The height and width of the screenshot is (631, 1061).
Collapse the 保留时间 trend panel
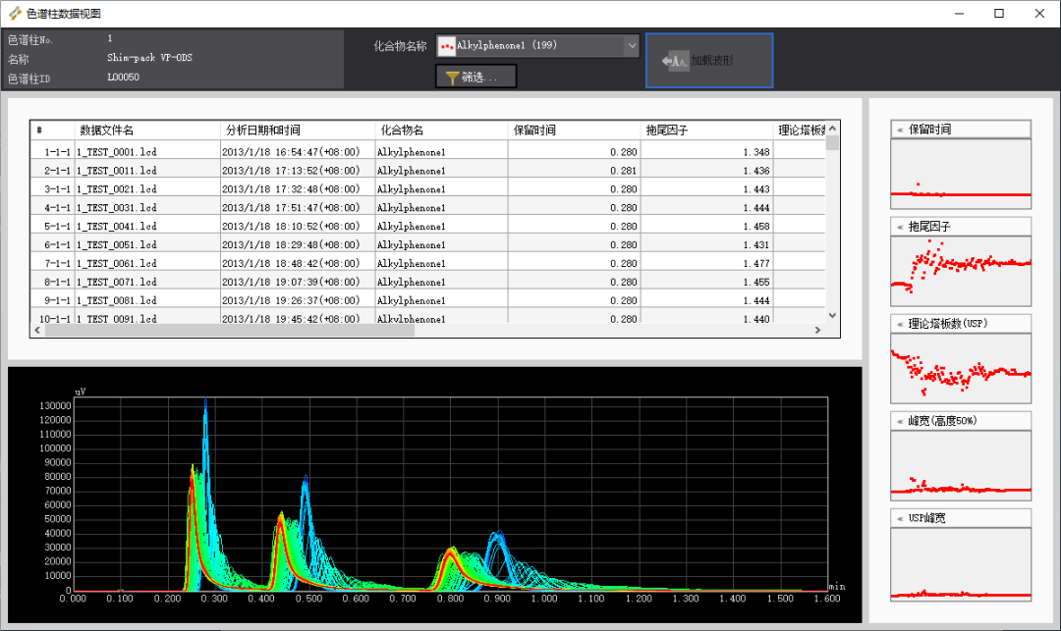[x=899, y=130]
